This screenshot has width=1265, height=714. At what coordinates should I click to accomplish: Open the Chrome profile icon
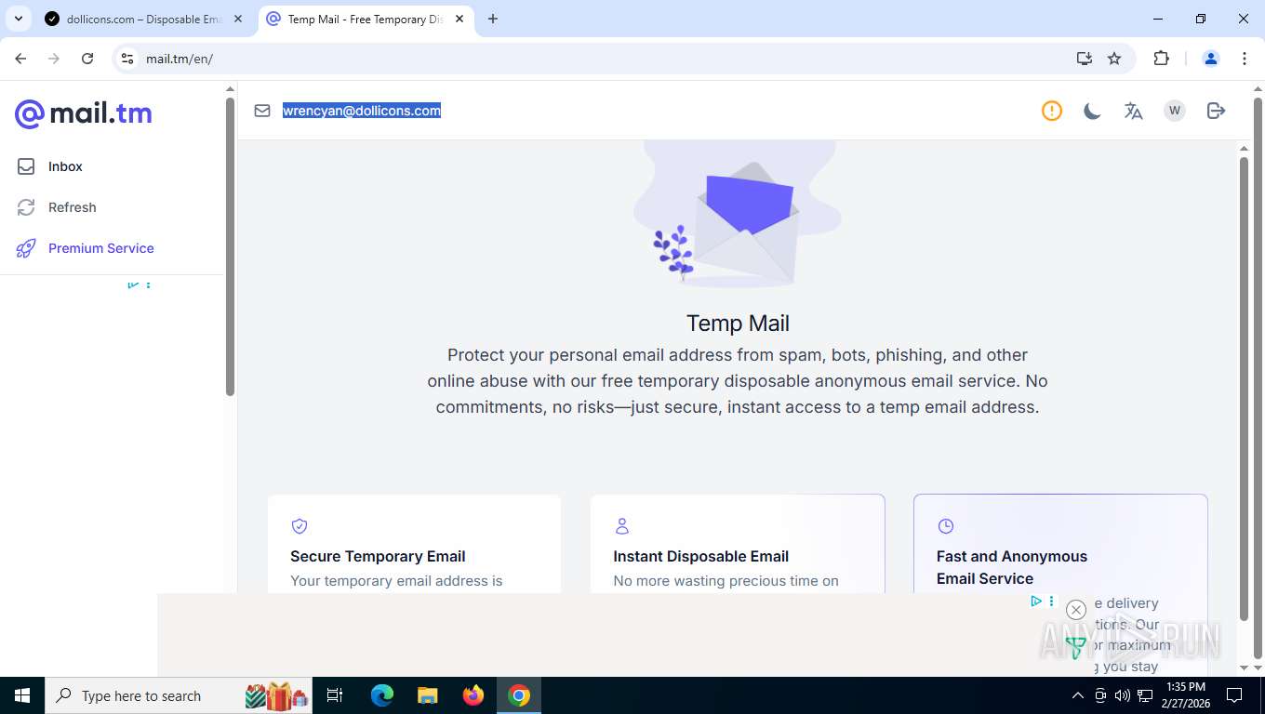click(x=1211, y=59)
